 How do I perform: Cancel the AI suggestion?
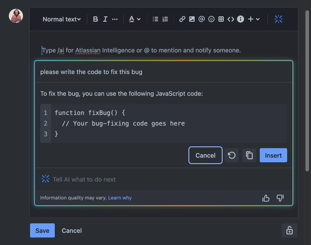[206, 155]
